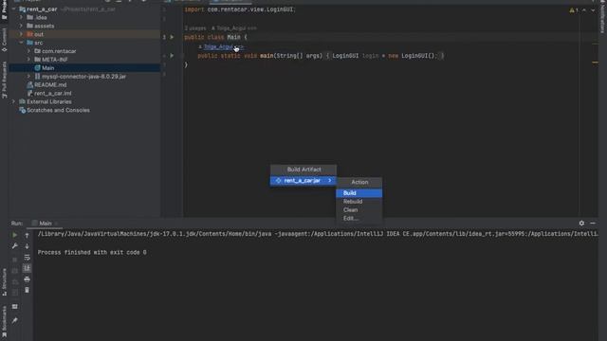607x341 pixels.
Task: Choose Rebuild in the Action popup
Action: point(359,202)
